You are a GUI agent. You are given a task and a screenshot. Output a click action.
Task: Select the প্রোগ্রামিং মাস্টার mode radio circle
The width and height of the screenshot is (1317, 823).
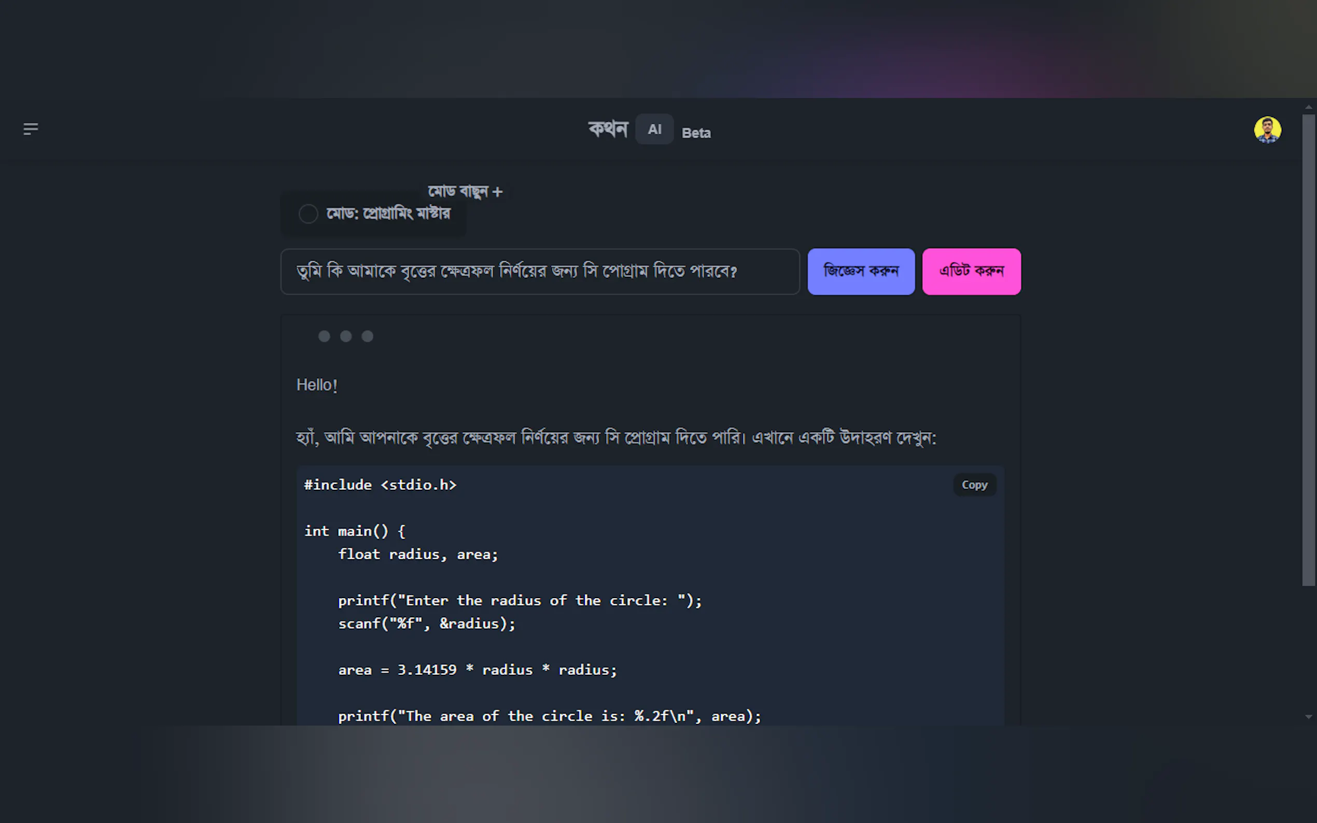pyautogui.click(x=308, y=214)
